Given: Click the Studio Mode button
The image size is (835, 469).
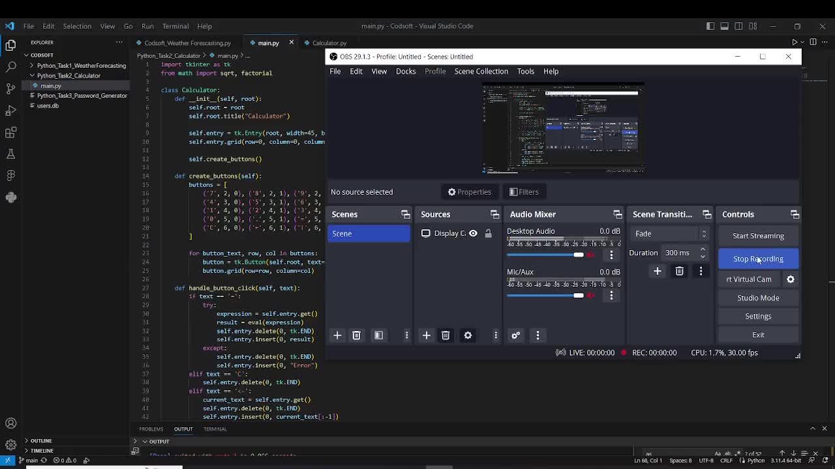Looking at the screenshot, I should click(758, 298).
